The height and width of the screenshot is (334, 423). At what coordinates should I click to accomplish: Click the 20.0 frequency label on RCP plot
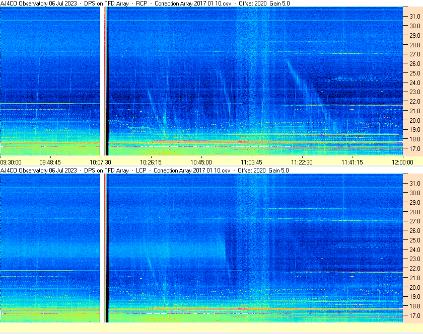tap(415, 121)
